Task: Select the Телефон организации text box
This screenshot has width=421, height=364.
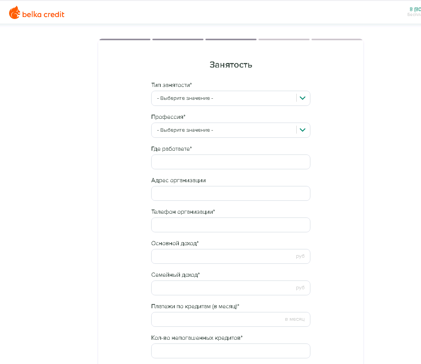Action: [x=230, y=225]
